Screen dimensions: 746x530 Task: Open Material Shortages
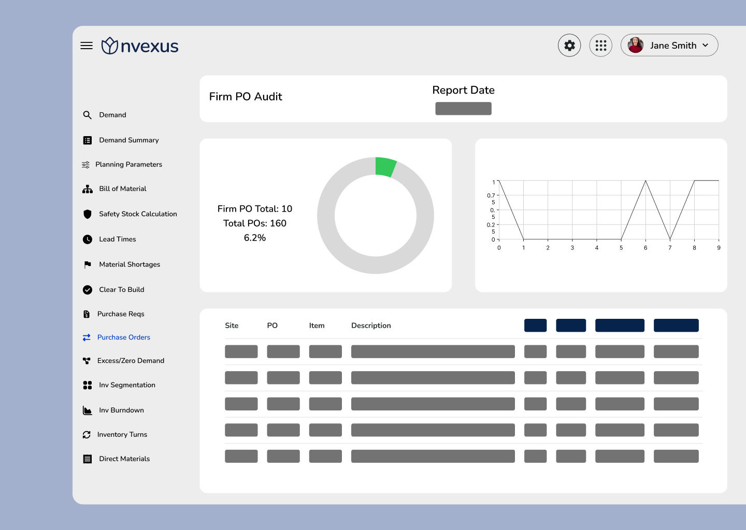(130, 264)
